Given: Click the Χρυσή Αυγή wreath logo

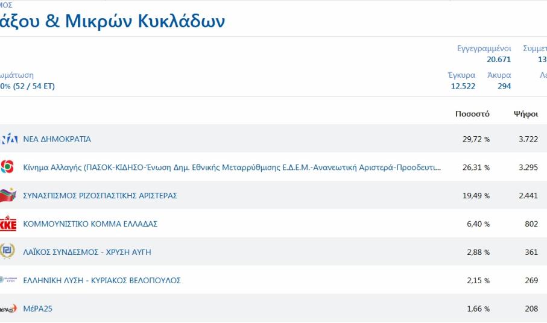Looking at the screenshot, I should click(7, 252).
